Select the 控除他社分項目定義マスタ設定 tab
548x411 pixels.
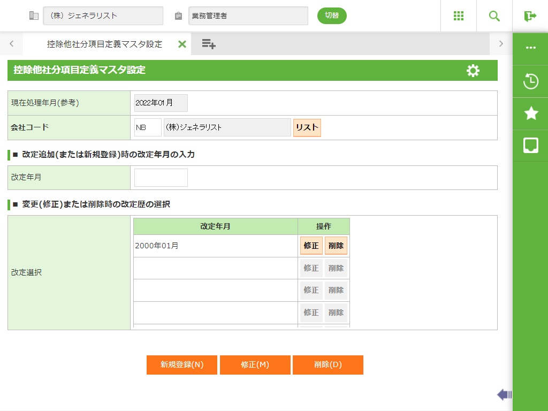tap(104, 44)
